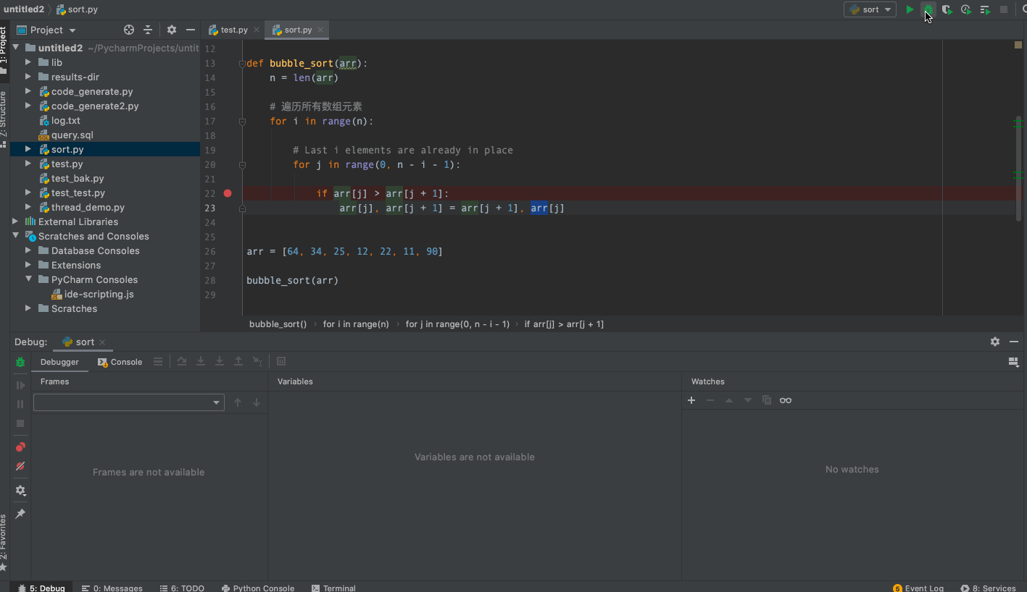Click the 'if arr[j] > arr[j + 1]' breadcrumb
Screen dimensions: 1027x592
(564, 324)
